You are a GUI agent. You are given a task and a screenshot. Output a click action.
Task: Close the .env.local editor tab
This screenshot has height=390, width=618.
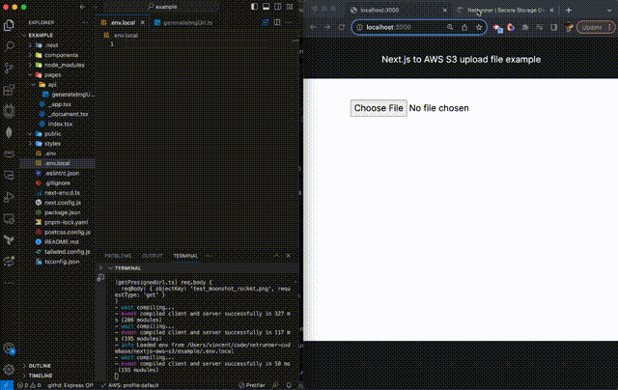(143, 23)
